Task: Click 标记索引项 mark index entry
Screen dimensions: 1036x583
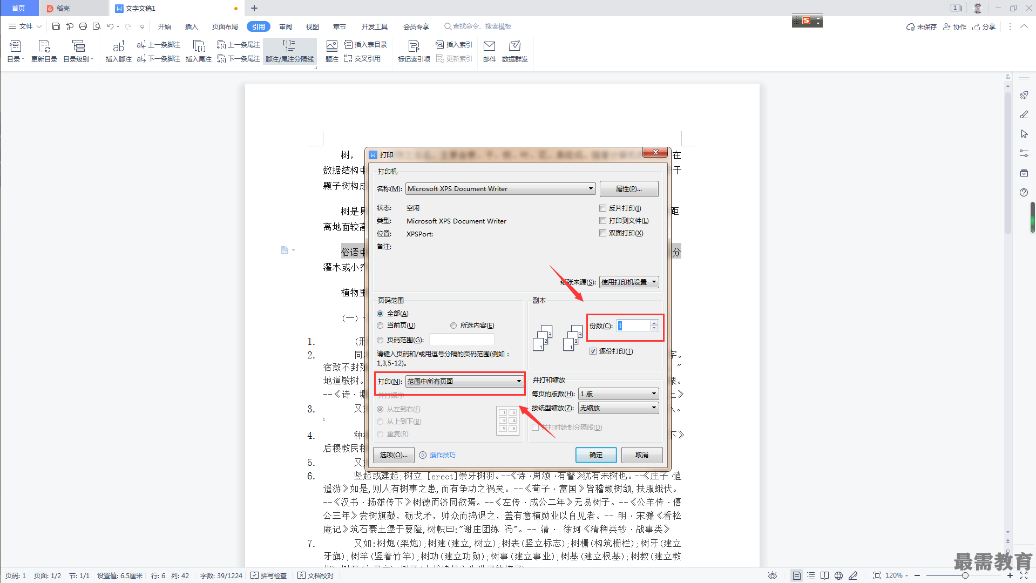Action: 414,51
